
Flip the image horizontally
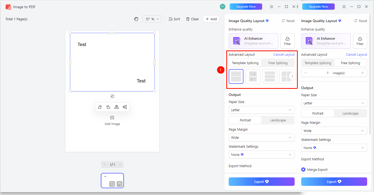[117, 107]
